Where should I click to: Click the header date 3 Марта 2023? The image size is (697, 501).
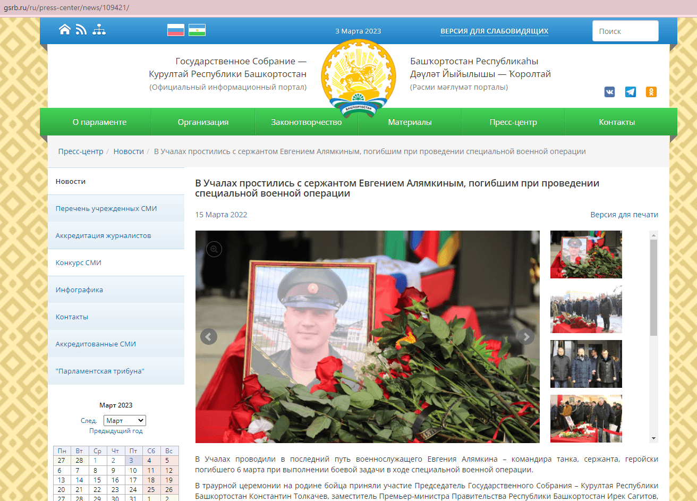pyautogui.click(x=358, y=31)
